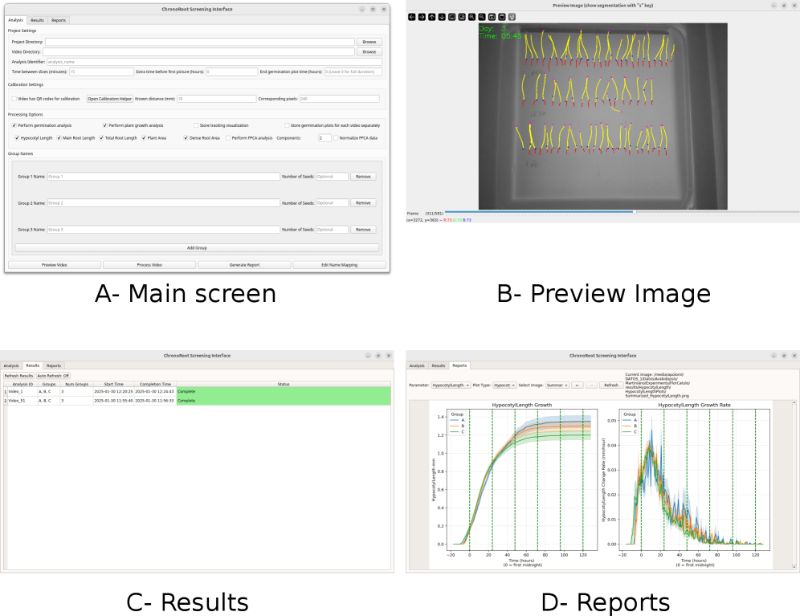Click the Components value field

[324, 138]
